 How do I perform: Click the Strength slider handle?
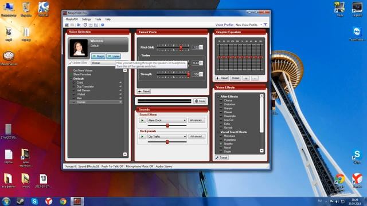point(189,74)
